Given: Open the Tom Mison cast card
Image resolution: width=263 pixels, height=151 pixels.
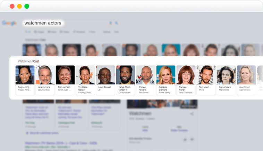Looking at the screenshot, I should click(206, 80).
